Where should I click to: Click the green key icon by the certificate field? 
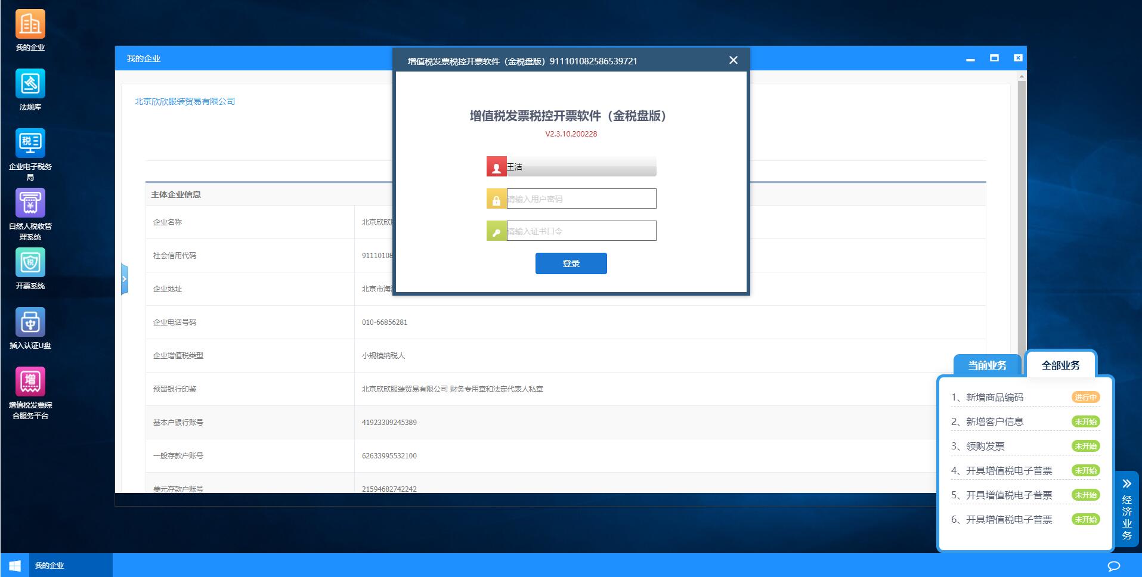[x=496, y=231]
